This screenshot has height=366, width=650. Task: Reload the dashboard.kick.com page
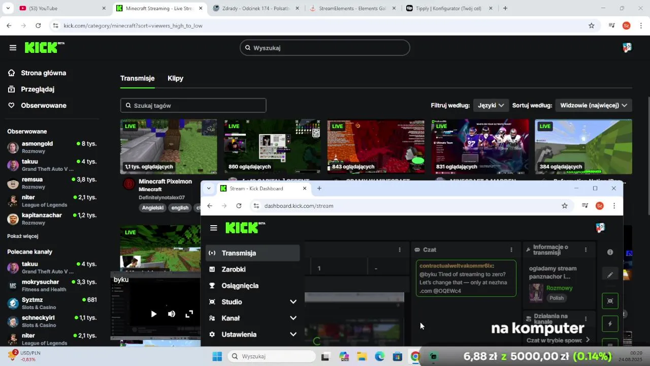click(x=239, y=206)
